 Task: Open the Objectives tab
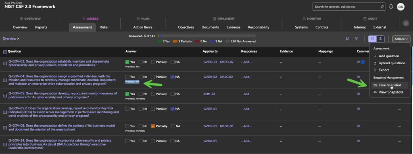coord(186,27)
